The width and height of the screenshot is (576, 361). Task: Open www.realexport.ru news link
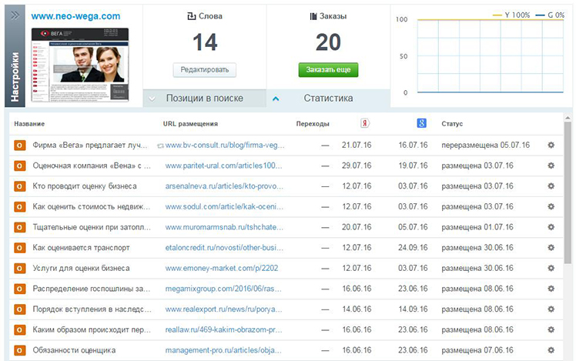pyautogui.click(x=224, y=309)
